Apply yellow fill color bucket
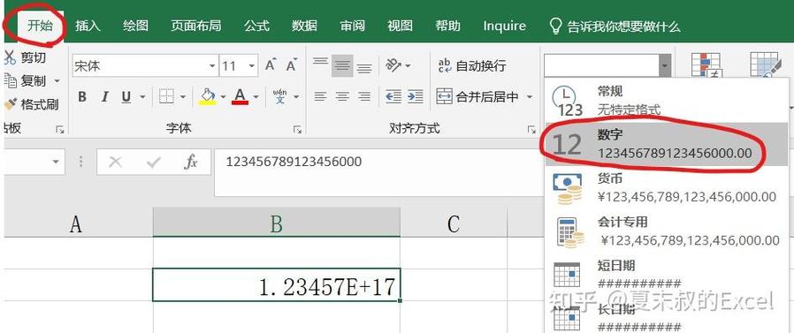Image resolution: width=794 pixels, height=333 pixels. point(208,96)
